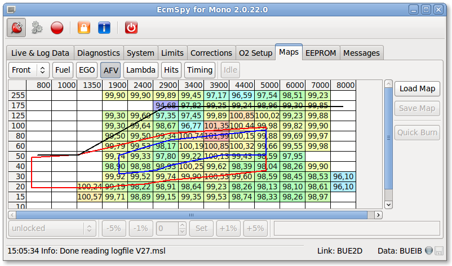
Task: Click the Quick Burn button
Action: (417, 132)
